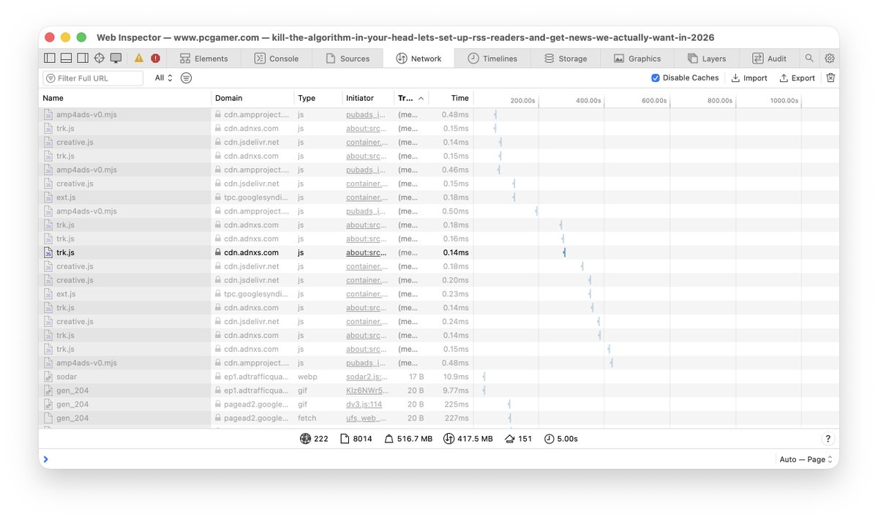878x520 pixels.
Task: Click the resources count 8014
Action: click(x=356, y=439)
